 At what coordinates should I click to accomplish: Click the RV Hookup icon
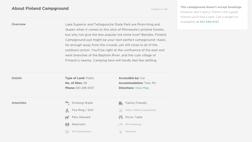pyautogui.click(x=121, y=124)
